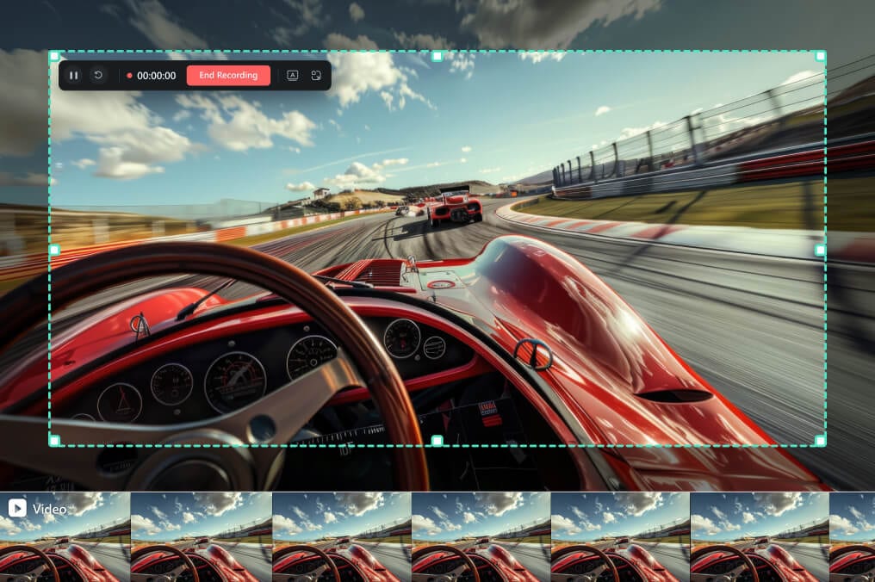Pause the screen recording
The height and width of the screenshot is (582, 875).
point(74,75)
